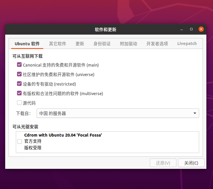
Task: Select 'Cdrom with Ubuntu 20.04' title text
Action: click(x=63, y=135)
